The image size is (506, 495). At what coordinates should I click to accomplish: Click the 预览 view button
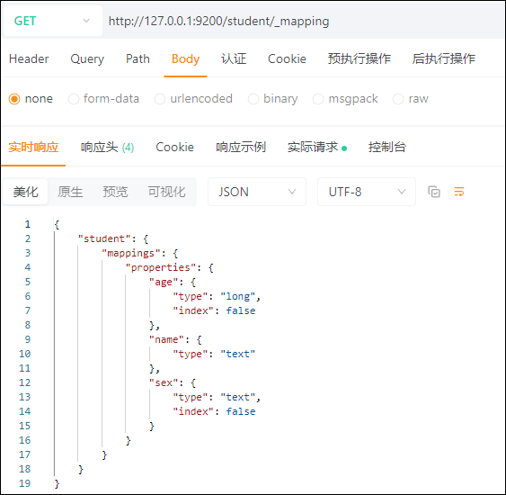pos(115,192)
